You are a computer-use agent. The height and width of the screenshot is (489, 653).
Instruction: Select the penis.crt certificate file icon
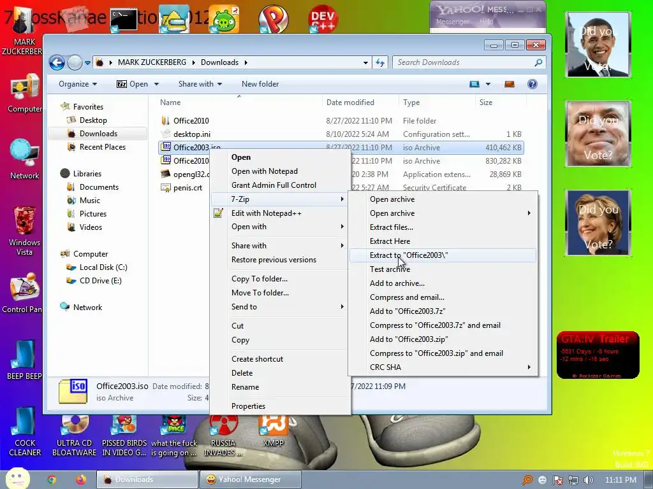click(166, 188)
